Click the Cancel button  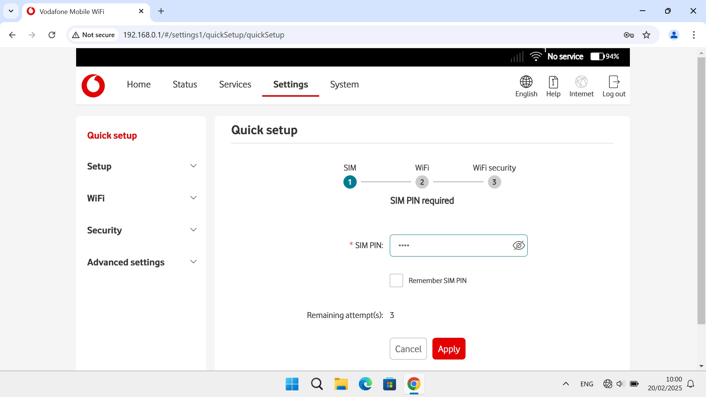pos(408,349)
